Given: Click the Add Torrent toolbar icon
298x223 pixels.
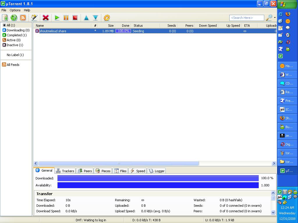Looking at the screenshot, I should pos(5,18).
